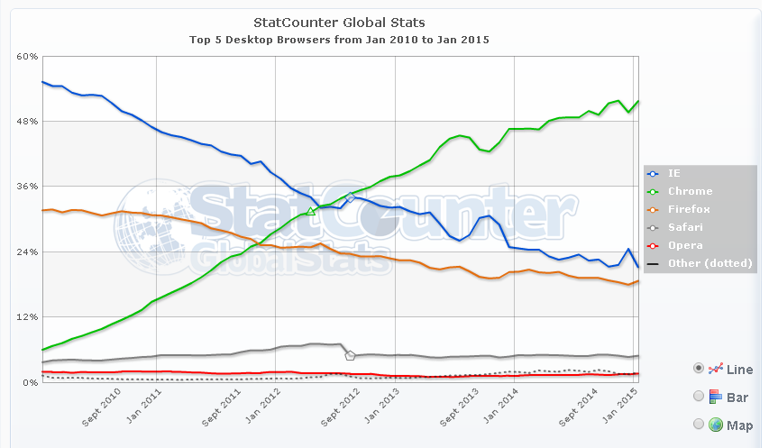
Task: Toggle the Chrome series legend label
Action: pyautogui.click(x=690, y=191)
